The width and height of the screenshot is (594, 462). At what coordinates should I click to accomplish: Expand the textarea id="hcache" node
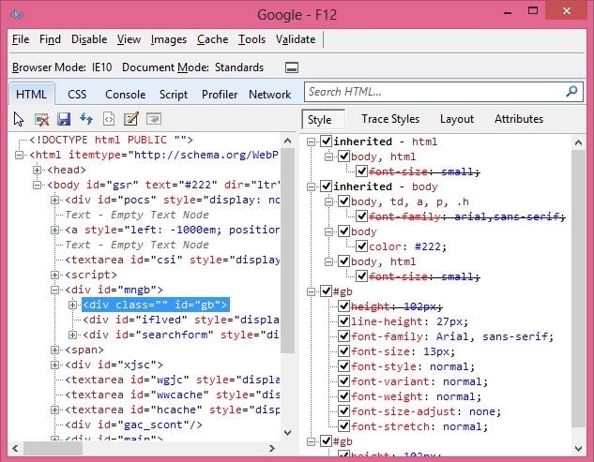(x=54, y=410)
